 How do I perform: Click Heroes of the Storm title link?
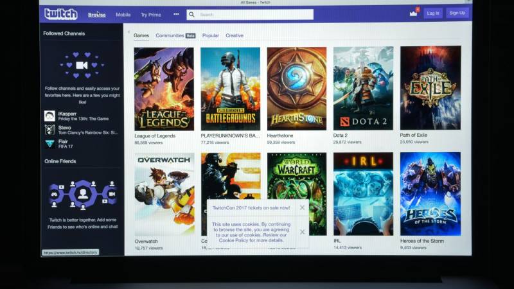pyautogui.click(x=422, y=241)
